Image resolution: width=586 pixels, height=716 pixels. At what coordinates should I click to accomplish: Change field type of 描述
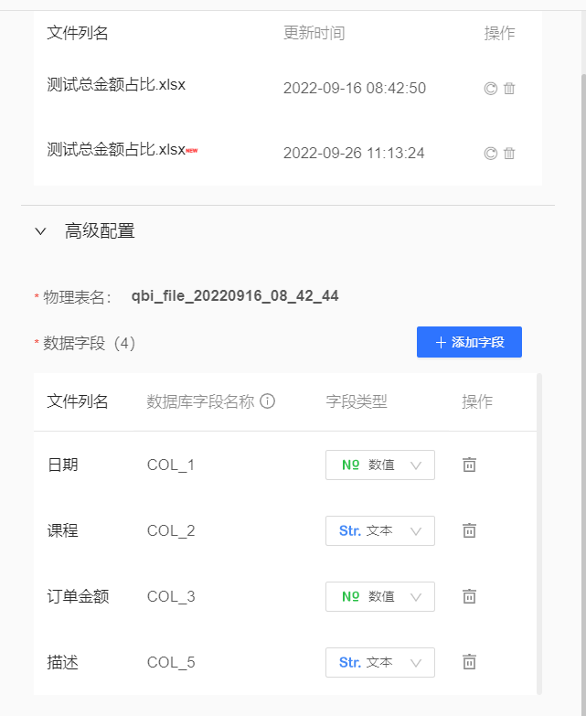[x=379, y=662]
